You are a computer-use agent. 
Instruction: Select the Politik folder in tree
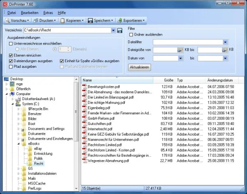(x=39, y=158)
